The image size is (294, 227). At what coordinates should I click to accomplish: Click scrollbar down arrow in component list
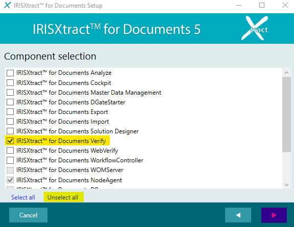pos(286,185)
